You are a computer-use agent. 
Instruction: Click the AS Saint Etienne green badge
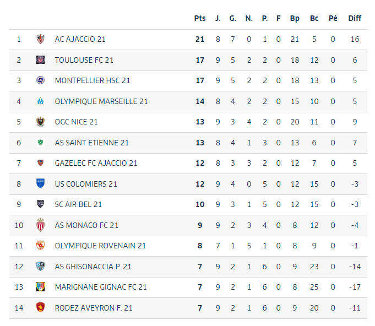40,143
